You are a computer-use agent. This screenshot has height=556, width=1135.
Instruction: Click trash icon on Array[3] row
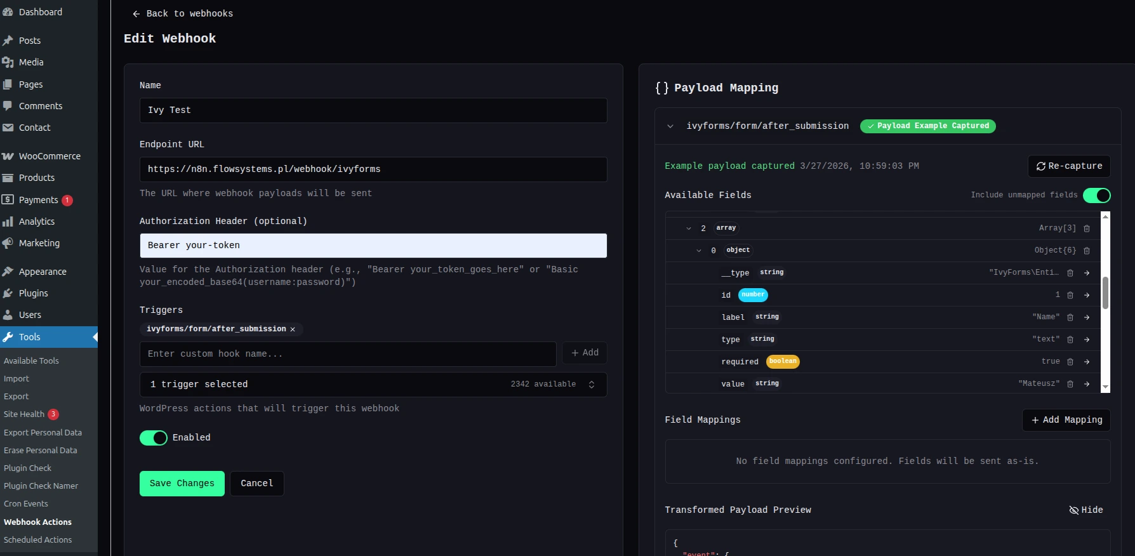(1087, 228)
